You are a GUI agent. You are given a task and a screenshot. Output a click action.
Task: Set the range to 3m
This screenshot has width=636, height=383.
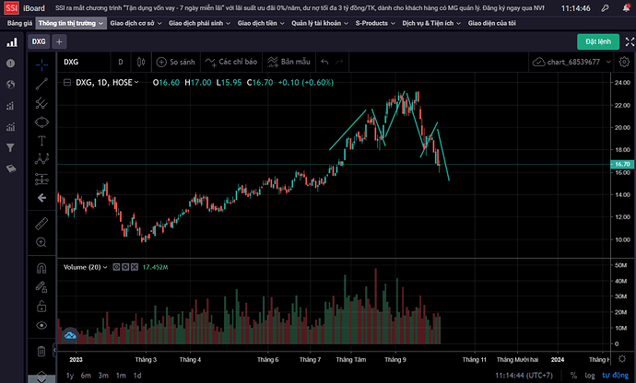[103, 376]
